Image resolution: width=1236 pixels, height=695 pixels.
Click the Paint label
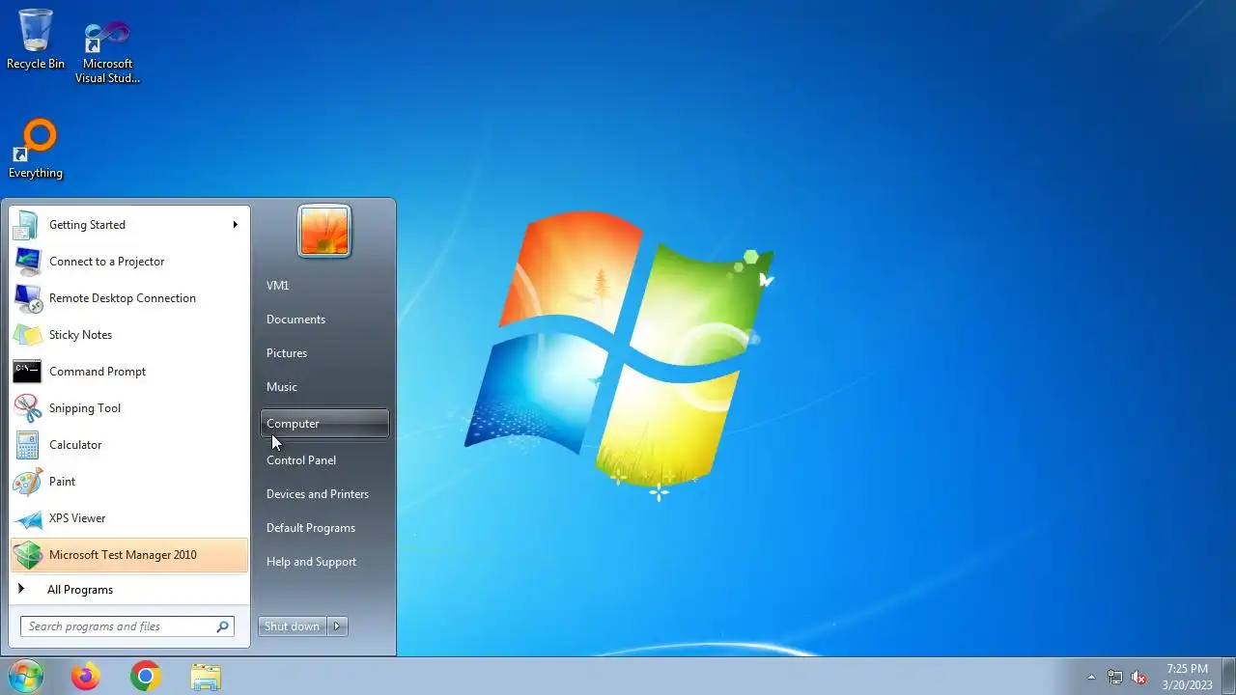tap(62, 482)
